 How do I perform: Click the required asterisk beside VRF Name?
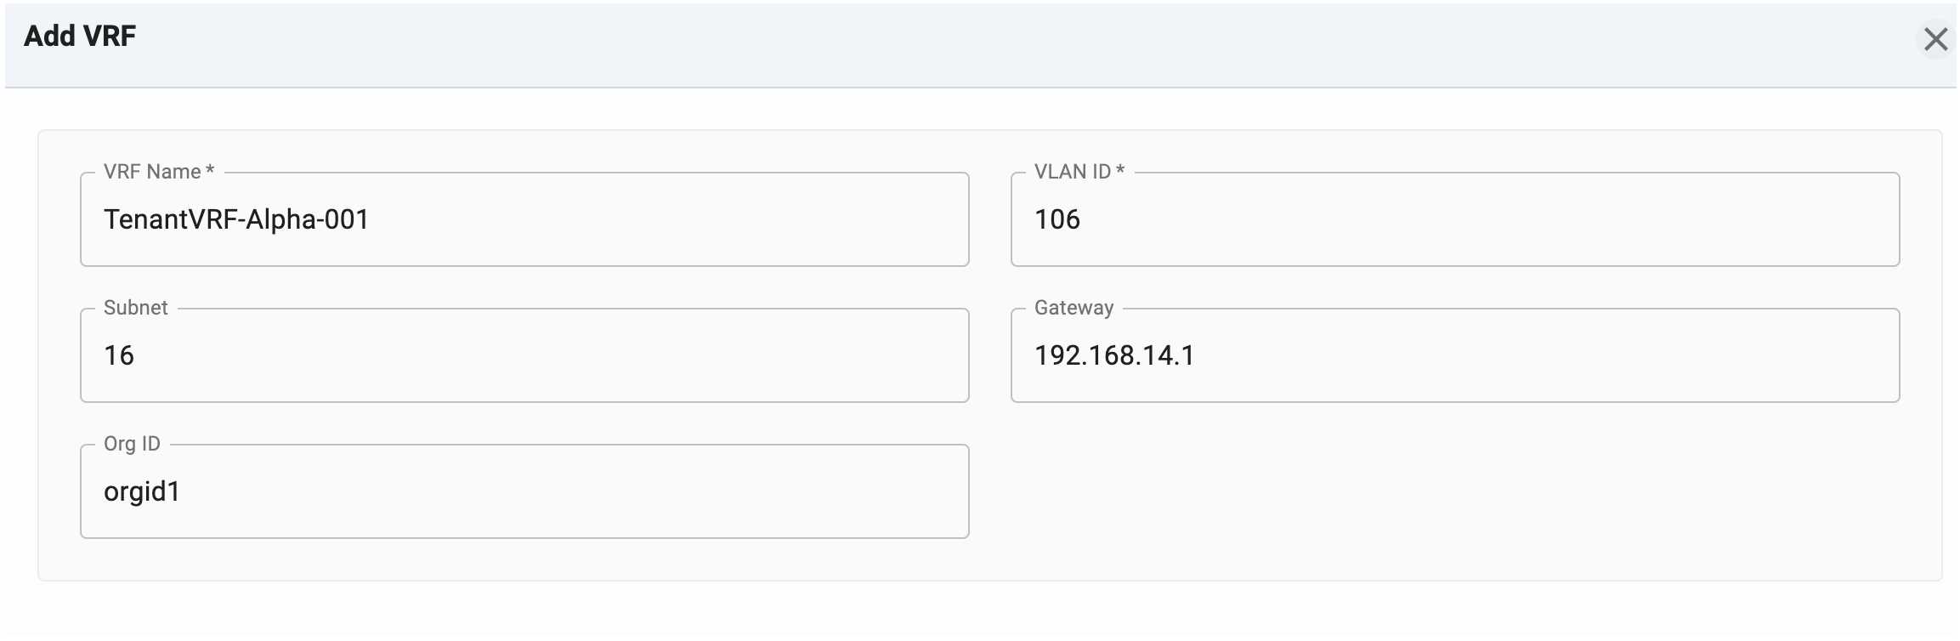click(x=210, y=171)
